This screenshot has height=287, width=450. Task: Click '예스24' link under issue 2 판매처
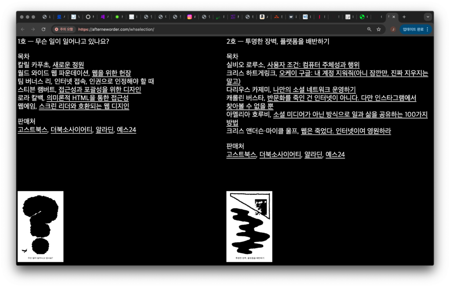[x=335, y=155]
